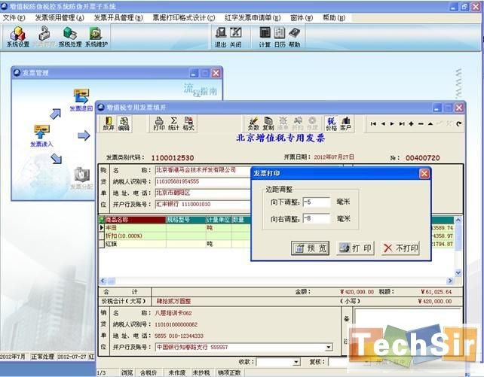
Task: Go to previous record navigation arrow
Action: coord(383,124)
